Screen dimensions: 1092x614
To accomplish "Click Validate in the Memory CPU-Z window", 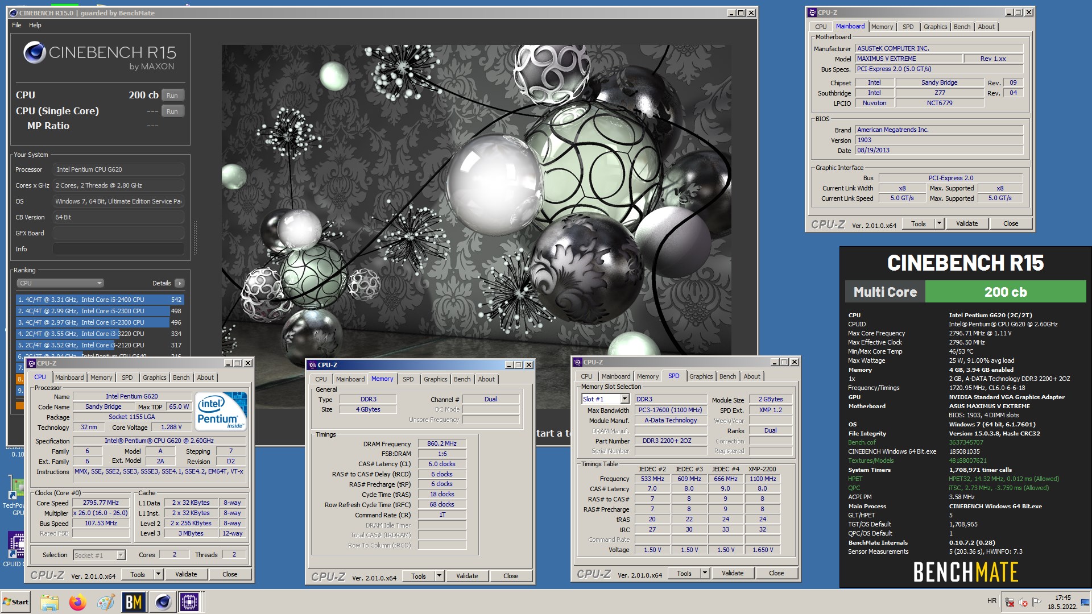I will [466, 576].
